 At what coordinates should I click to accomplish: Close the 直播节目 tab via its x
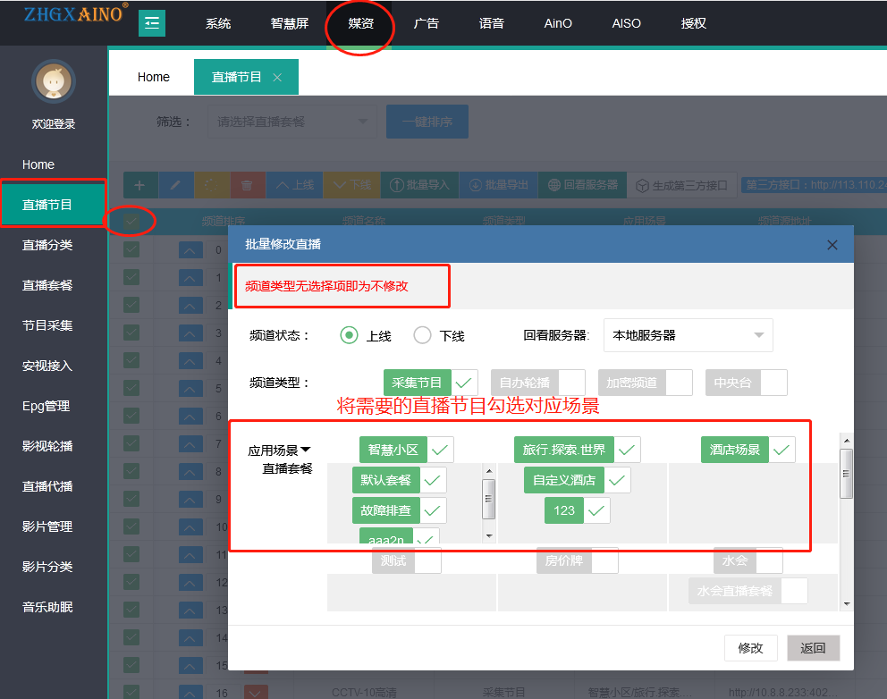pos(277,78)
